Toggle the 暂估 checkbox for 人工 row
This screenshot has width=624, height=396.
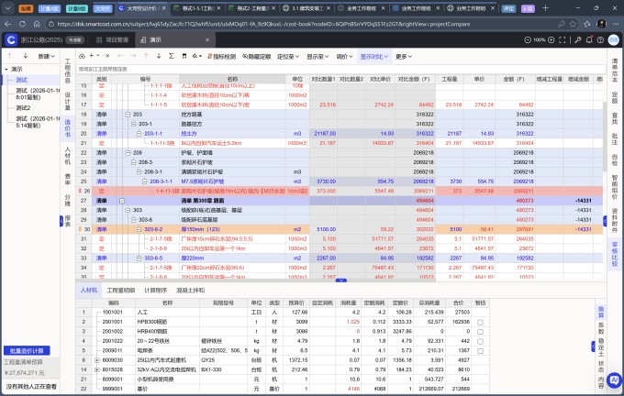click(x=480, y=313)
